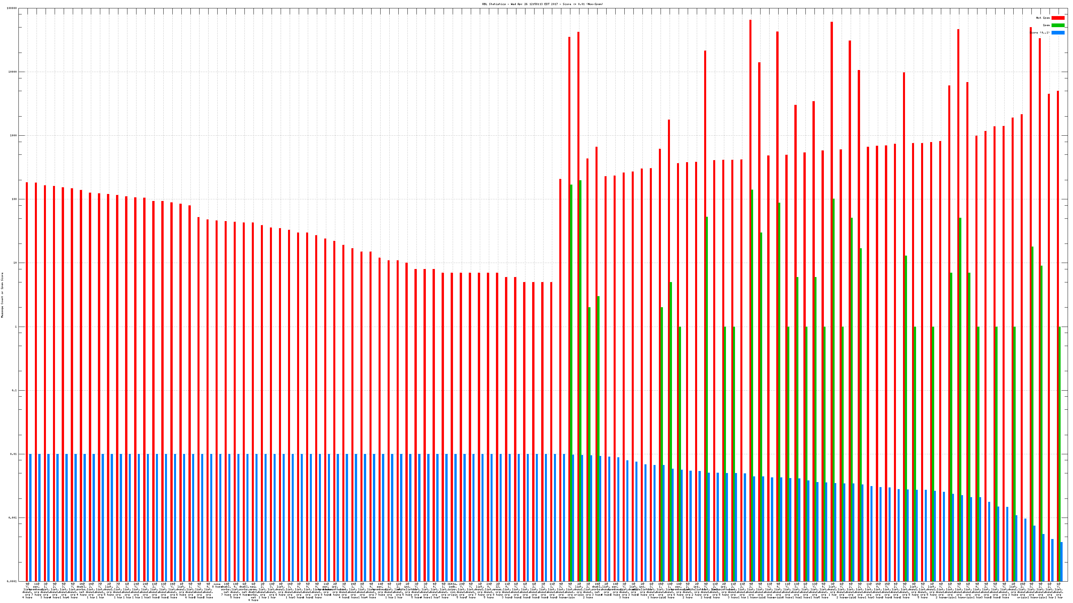Select the 'Spam' legend label text
1073x603 pixels.
[1046, 25]
